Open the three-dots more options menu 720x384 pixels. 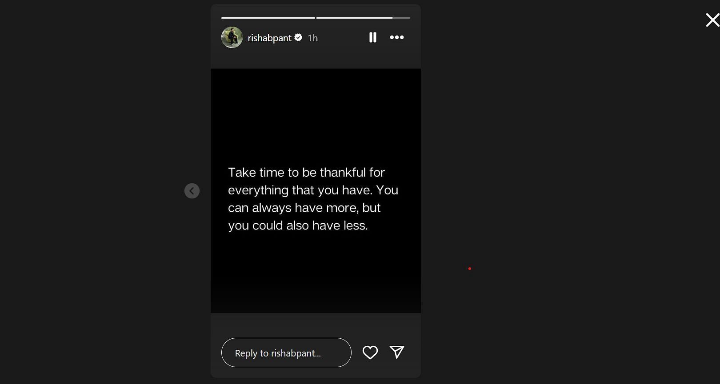pos(397,37)
